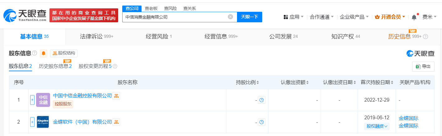The image size is (442, 136).
Task: Click the shareholder alert bell icon
Action: 44,53
